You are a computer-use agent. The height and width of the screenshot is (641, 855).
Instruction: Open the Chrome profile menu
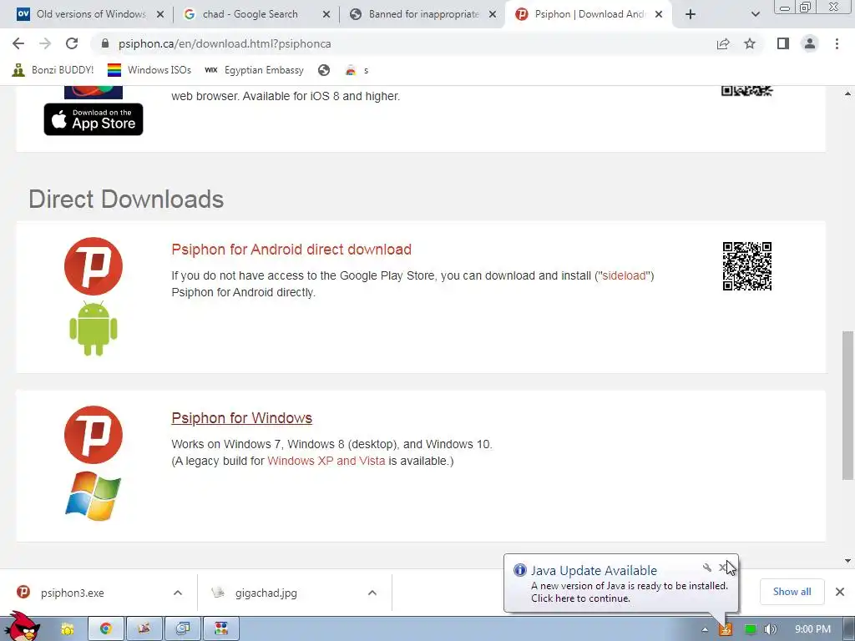coord(810,43)
